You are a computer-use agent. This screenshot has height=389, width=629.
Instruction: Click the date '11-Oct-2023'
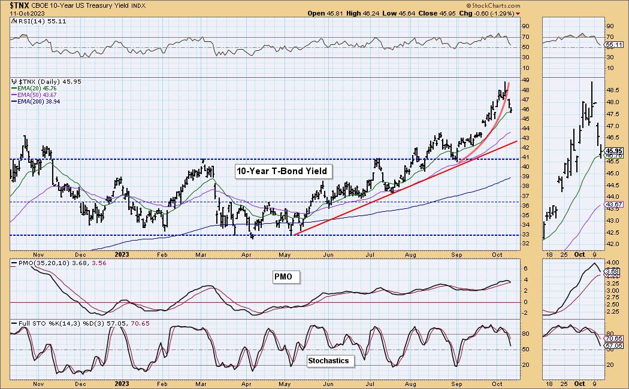[x=28, y=13]
